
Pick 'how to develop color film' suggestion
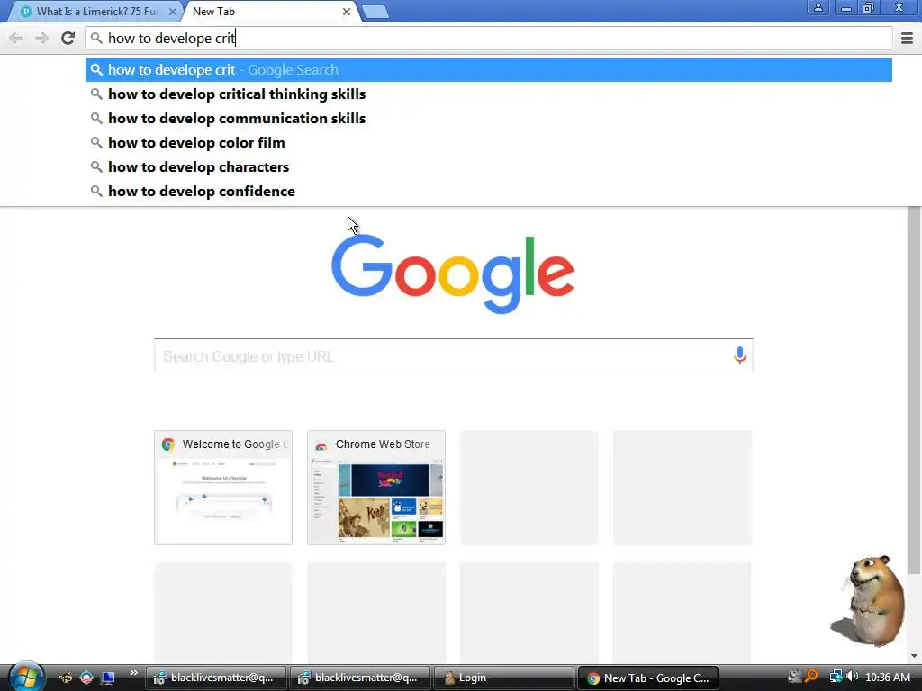pos(489,143)
